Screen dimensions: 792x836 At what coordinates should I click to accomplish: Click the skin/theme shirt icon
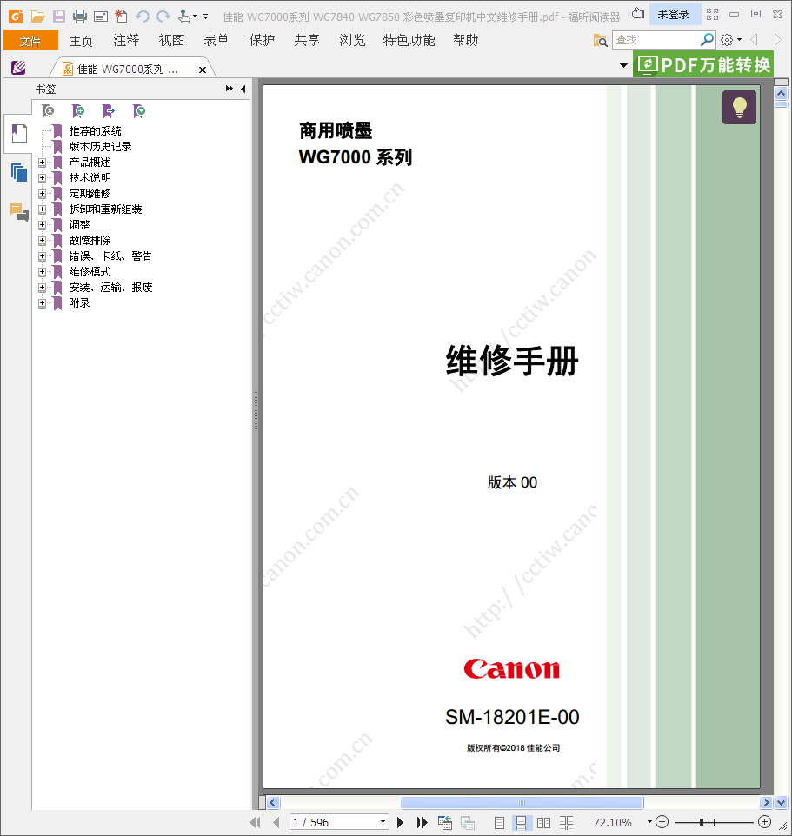point(638,13)
